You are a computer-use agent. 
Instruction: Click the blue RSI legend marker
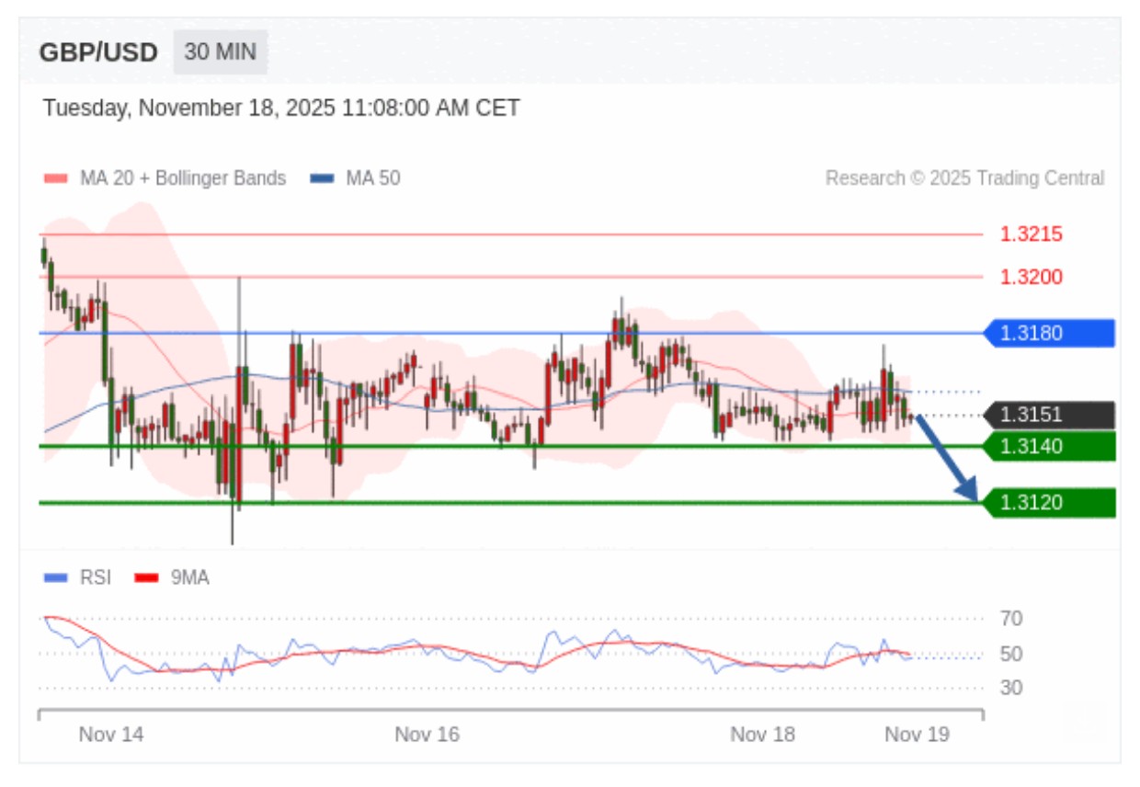pyautogui.click(x=55, y=578)
